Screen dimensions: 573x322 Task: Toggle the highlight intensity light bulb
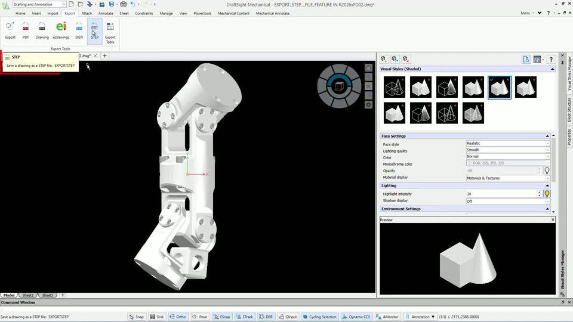[547, 194]
